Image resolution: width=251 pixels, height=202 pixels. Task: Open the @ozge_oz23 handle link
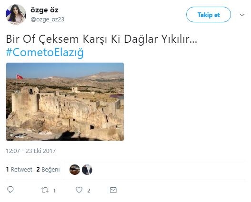(47, 19)
